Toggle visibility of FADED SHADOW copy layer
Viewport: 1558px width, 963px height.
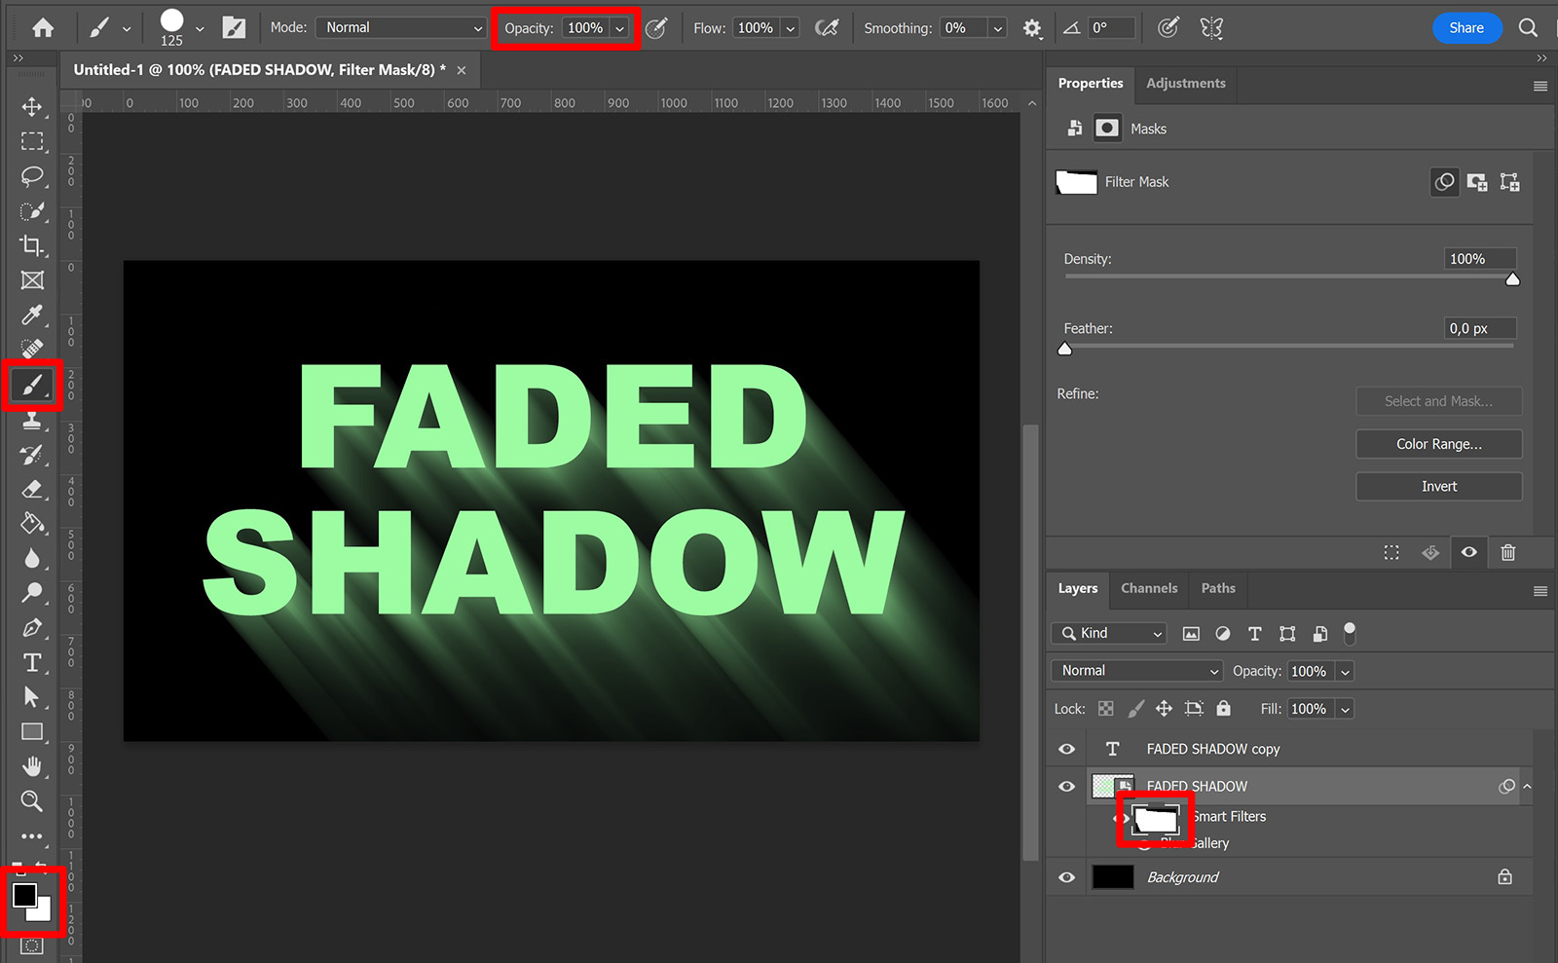[x=1065, y=748]
